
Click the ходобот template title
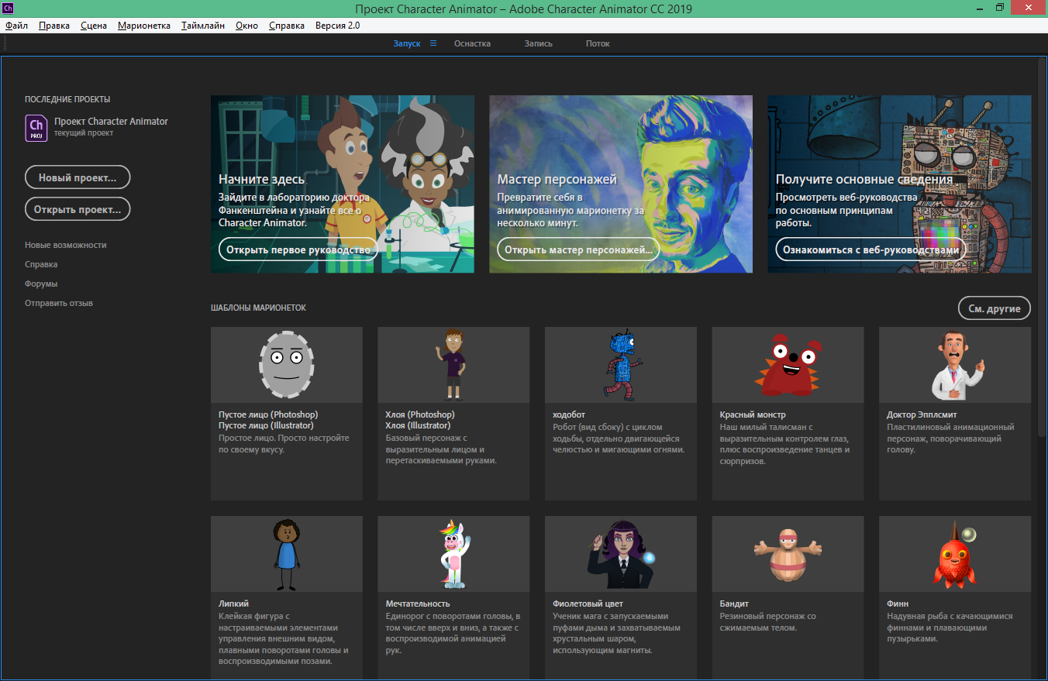570,414
